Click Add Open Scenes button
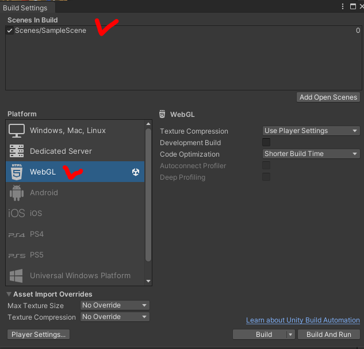The image size is (364, 349). (328, 97)
